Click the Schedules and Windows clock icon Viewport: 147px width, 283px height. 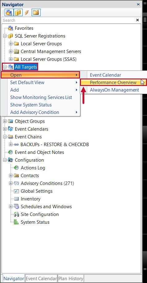click(x=16, y=207)
